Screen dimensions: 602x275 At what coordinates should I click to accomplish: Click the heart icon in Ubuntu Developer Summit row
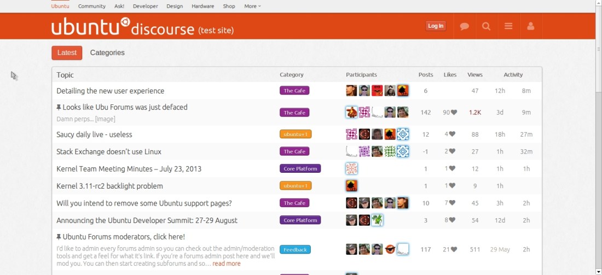click(x=452, y=220)
